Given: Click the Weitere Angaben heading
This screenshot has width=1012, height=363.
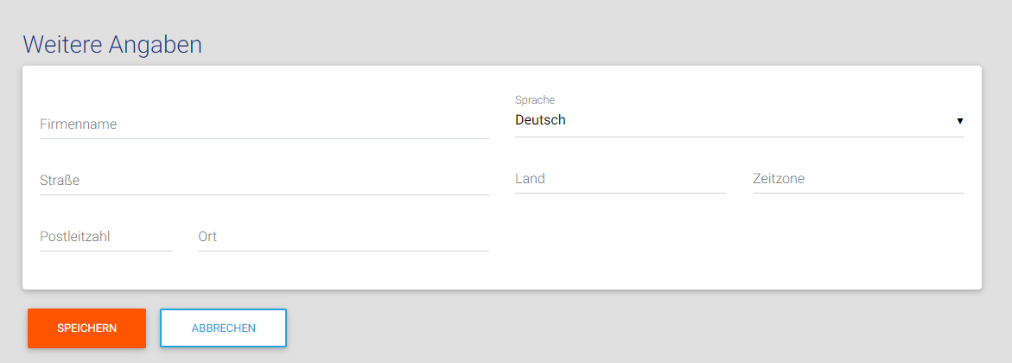Looking at the screenshot, I should click(x=112, y=45).
